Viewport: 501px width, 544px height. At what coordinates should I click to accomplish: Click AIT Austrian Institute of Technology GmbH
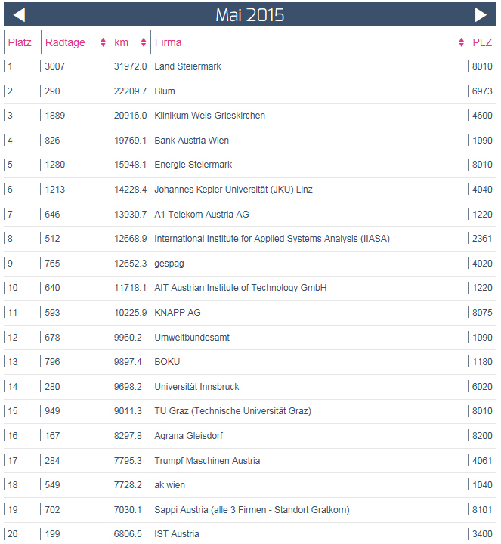click(240, 288)
